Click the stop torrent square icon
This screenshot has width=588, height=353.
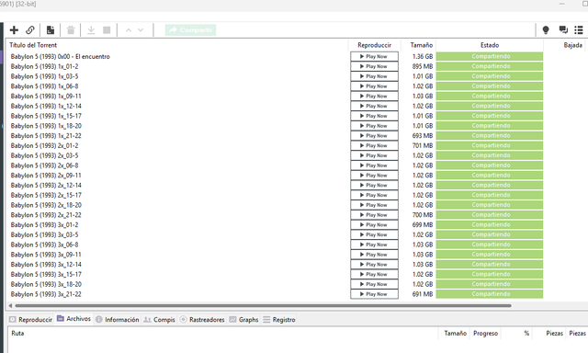tap(107, 30)
